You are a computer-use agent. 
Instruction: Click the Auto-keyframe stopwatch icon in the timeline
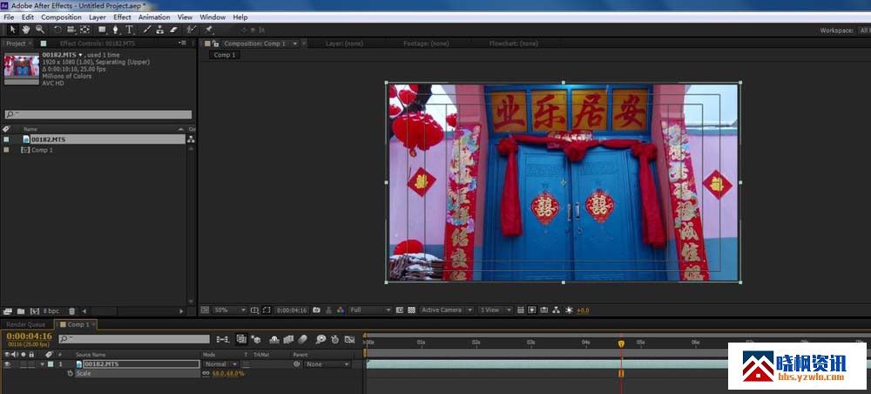coord(335,339)
